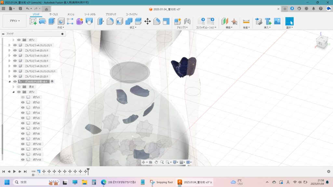Toggle the active radio button on バラの花びら分割

pyautogui.click(x=52, y=81)
